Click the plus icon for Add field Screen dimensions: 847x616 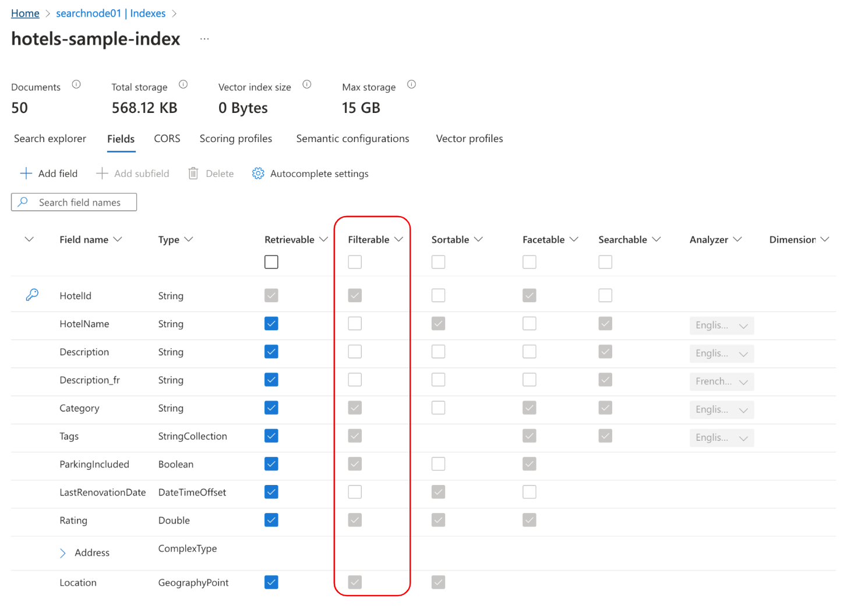[26, 174]
